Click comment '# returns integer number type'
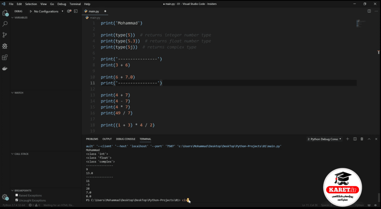Screen dimensions: 381x209 (176, 35)
